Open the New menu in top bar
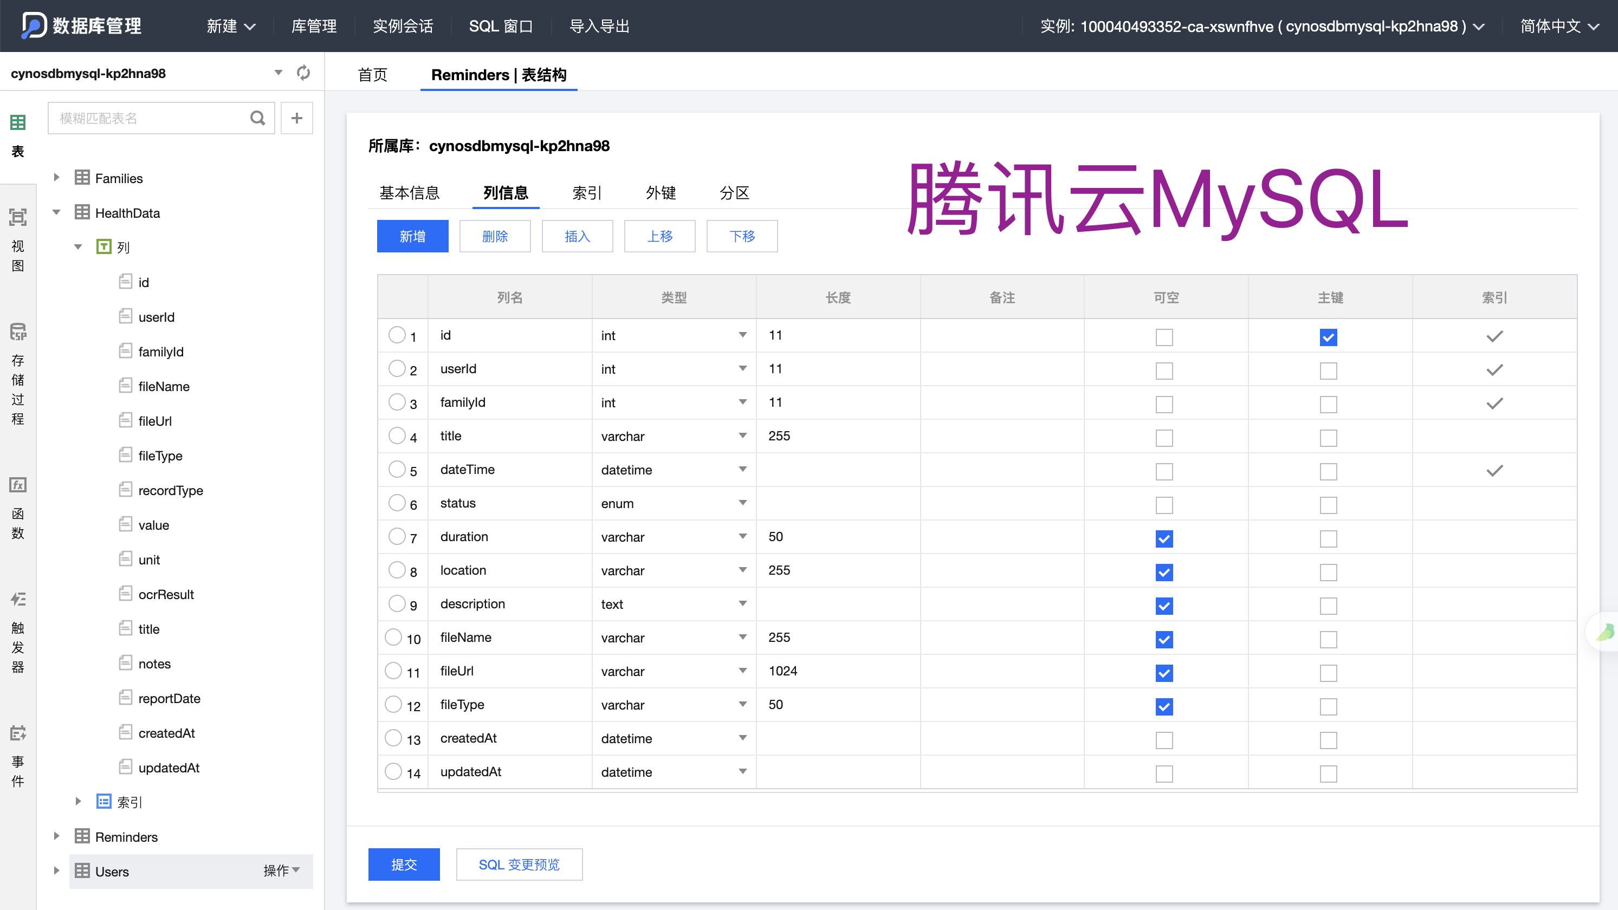 coord(231,27)
